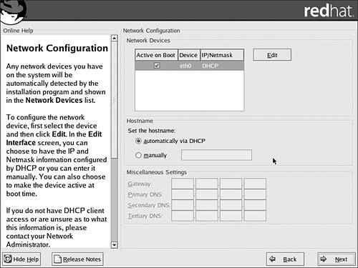Click the help panel scroll up arrow
The image size is (358, 268).
(x=115, y=38)
